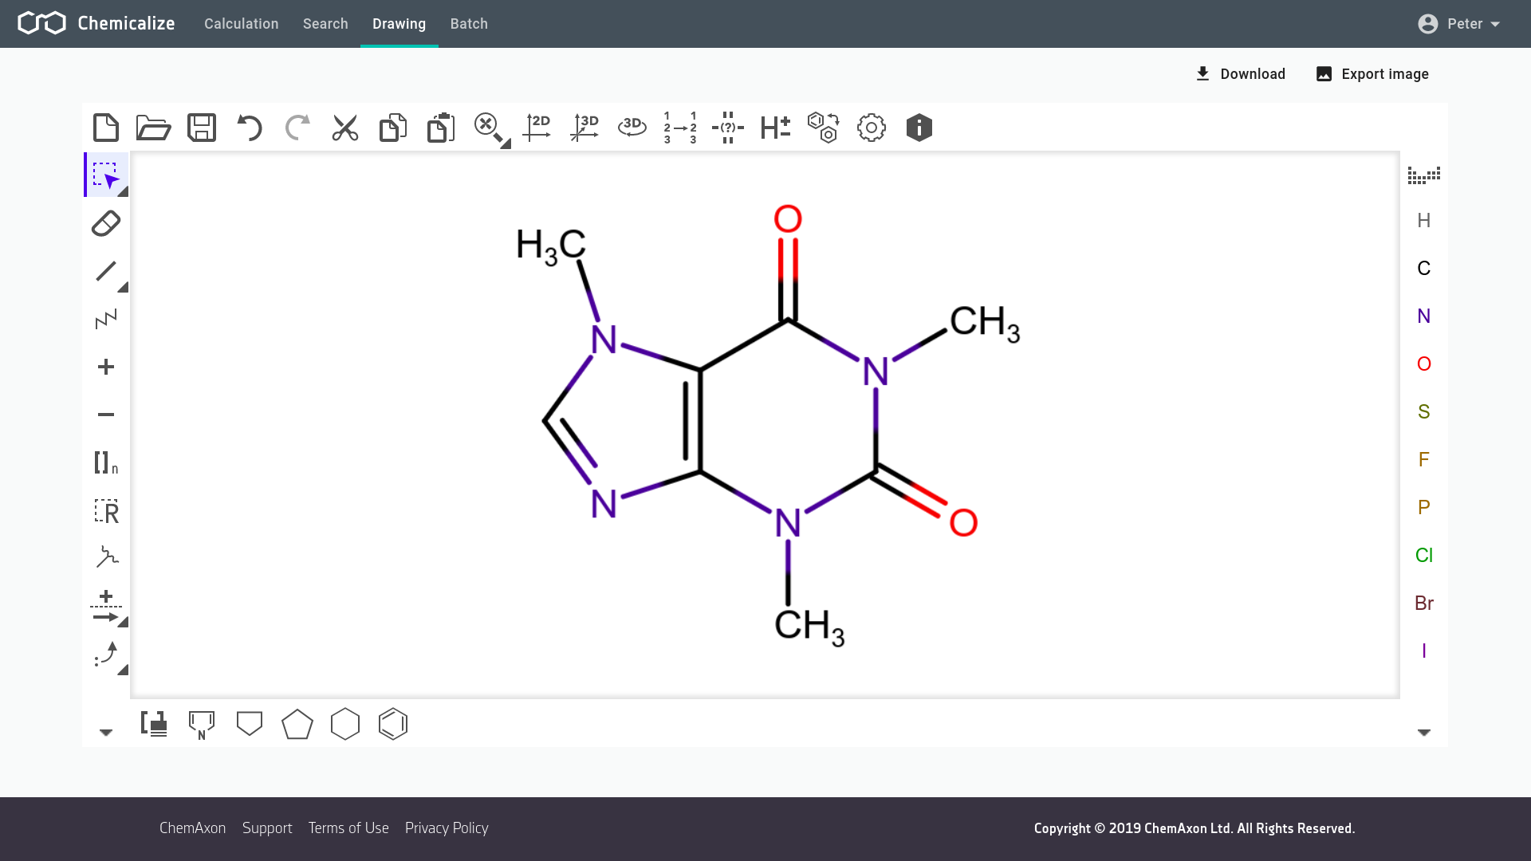1531x861 pixels.
Task: Select the cyclopentane envelope template
Action: (250, 724)
